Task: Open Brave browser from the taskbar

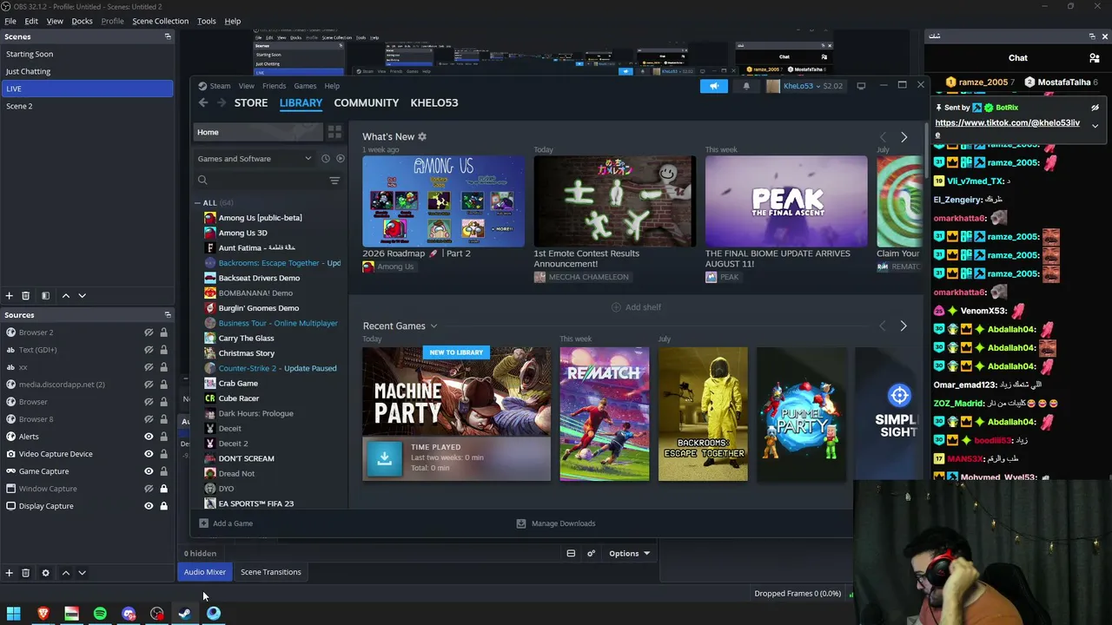Action: tap(43, 614)
